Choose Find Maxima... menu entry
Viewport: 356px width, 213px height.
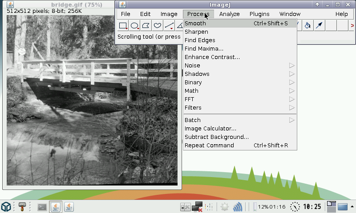240,49
